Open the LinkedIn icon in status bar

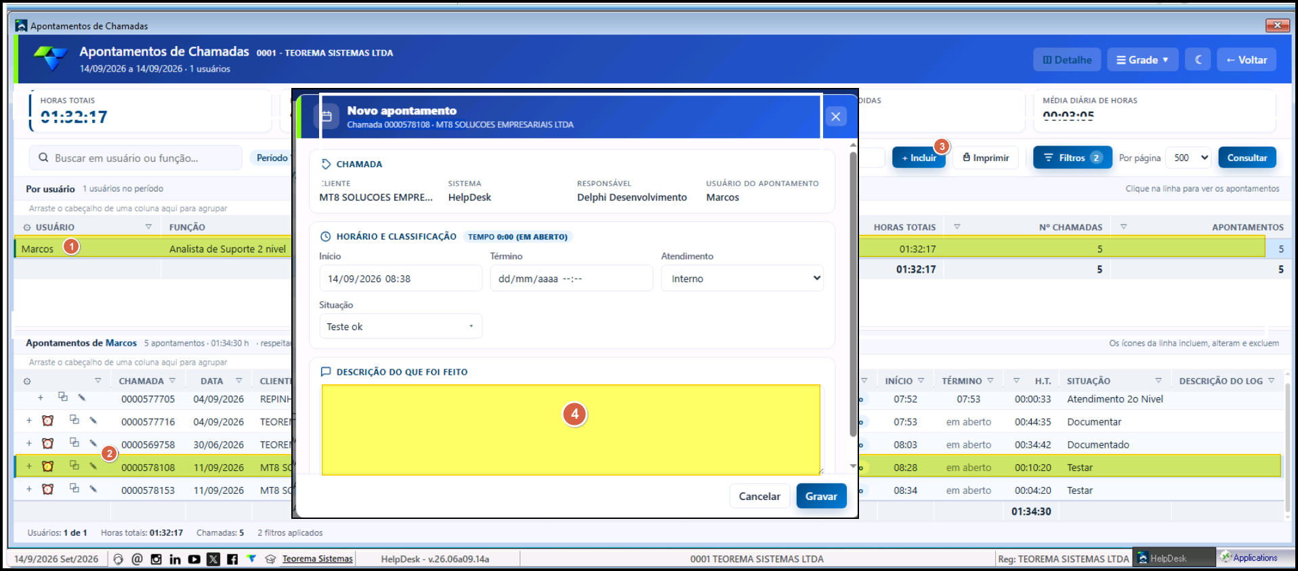pos(175,559)
